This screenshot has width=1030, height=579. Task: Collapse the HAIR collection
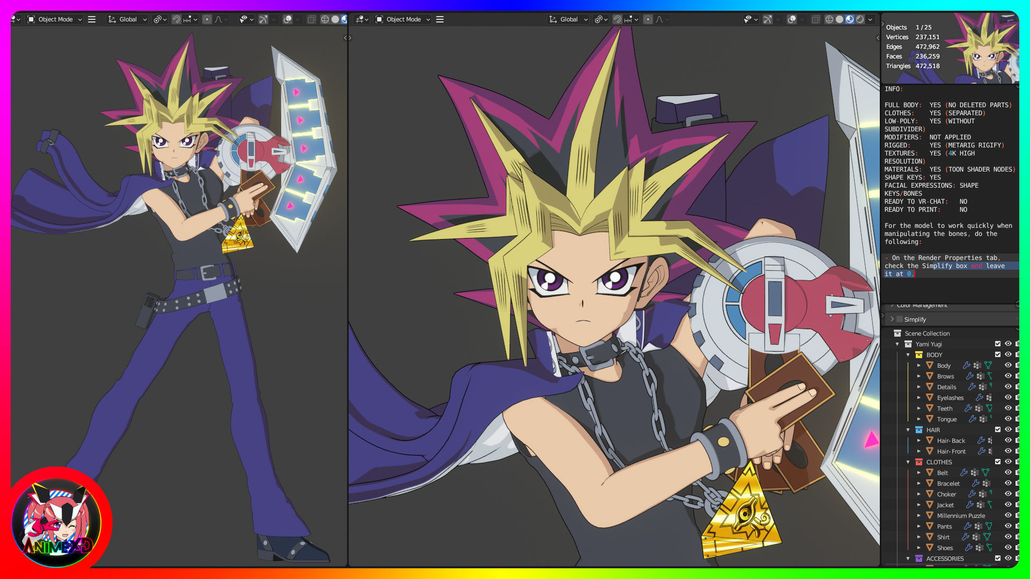pos(908,430)
